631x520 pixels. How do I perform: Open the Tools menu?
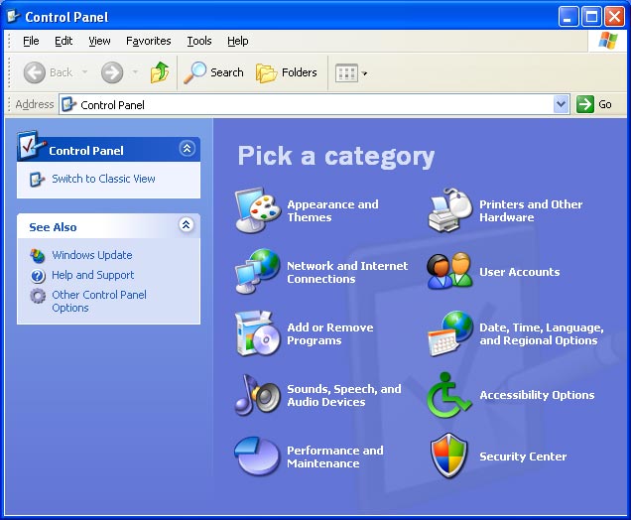point(199,41)
